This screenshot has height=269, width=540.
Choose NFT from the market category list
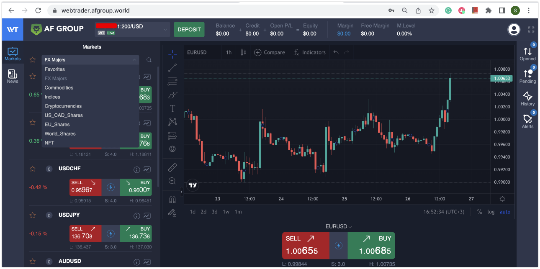click(90, 143)
